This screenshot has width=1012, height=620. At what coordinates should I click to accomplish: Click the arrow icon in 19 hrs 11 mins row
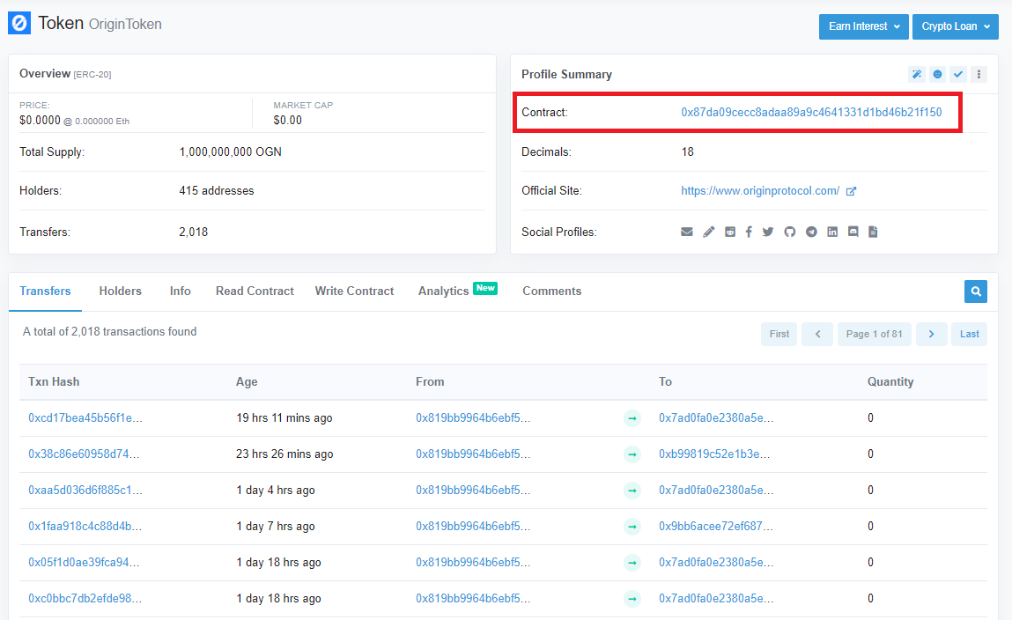pos(632,418)
